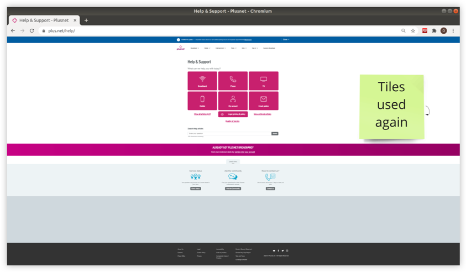Switch to Help & Support browser tab
This screenshot has width=466, height=272.
[x=44, y=20]
